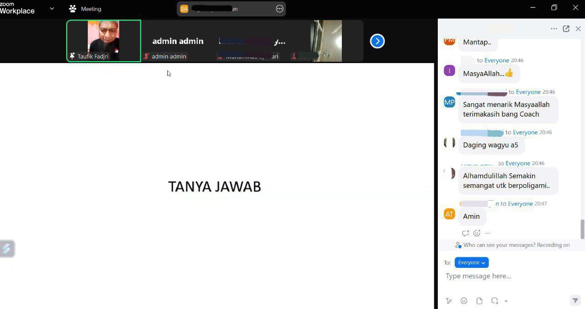Click avatar beside Daging wagyu a5
The height and width of the screenshot is (309, 585).
click(x=449, y=143)
